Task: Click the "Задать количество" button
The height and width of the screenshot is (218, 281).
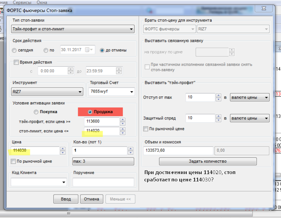Action: [208, 161]
